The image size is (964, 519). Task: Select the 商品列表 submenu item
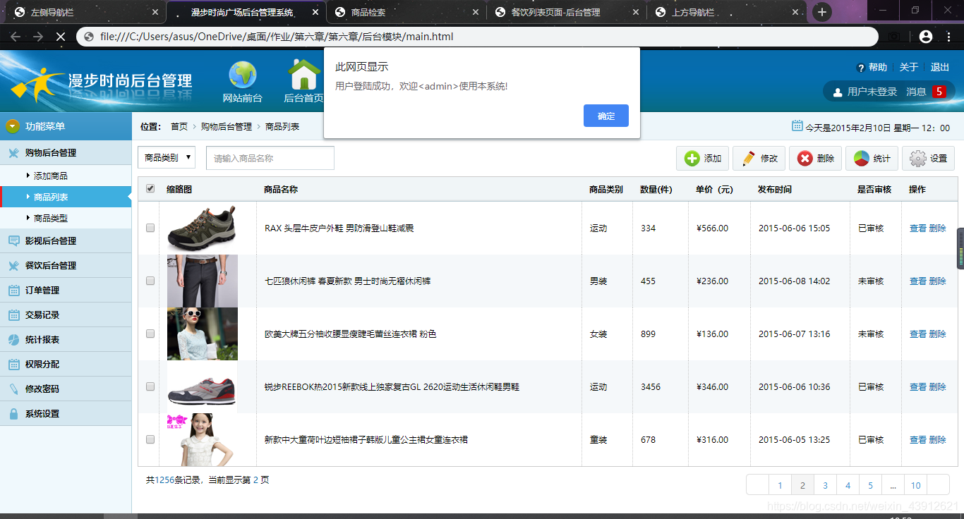click(66, 197)
